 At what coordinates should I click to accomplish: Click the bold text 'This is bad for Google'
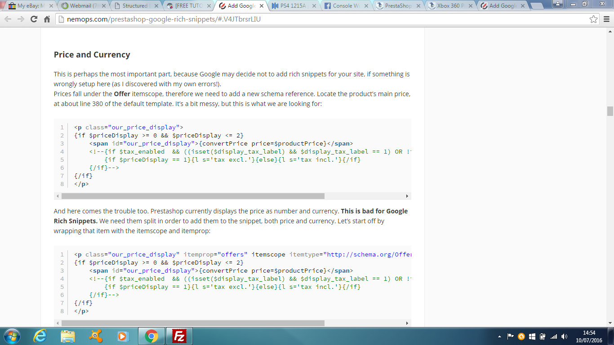coord(374,211)
